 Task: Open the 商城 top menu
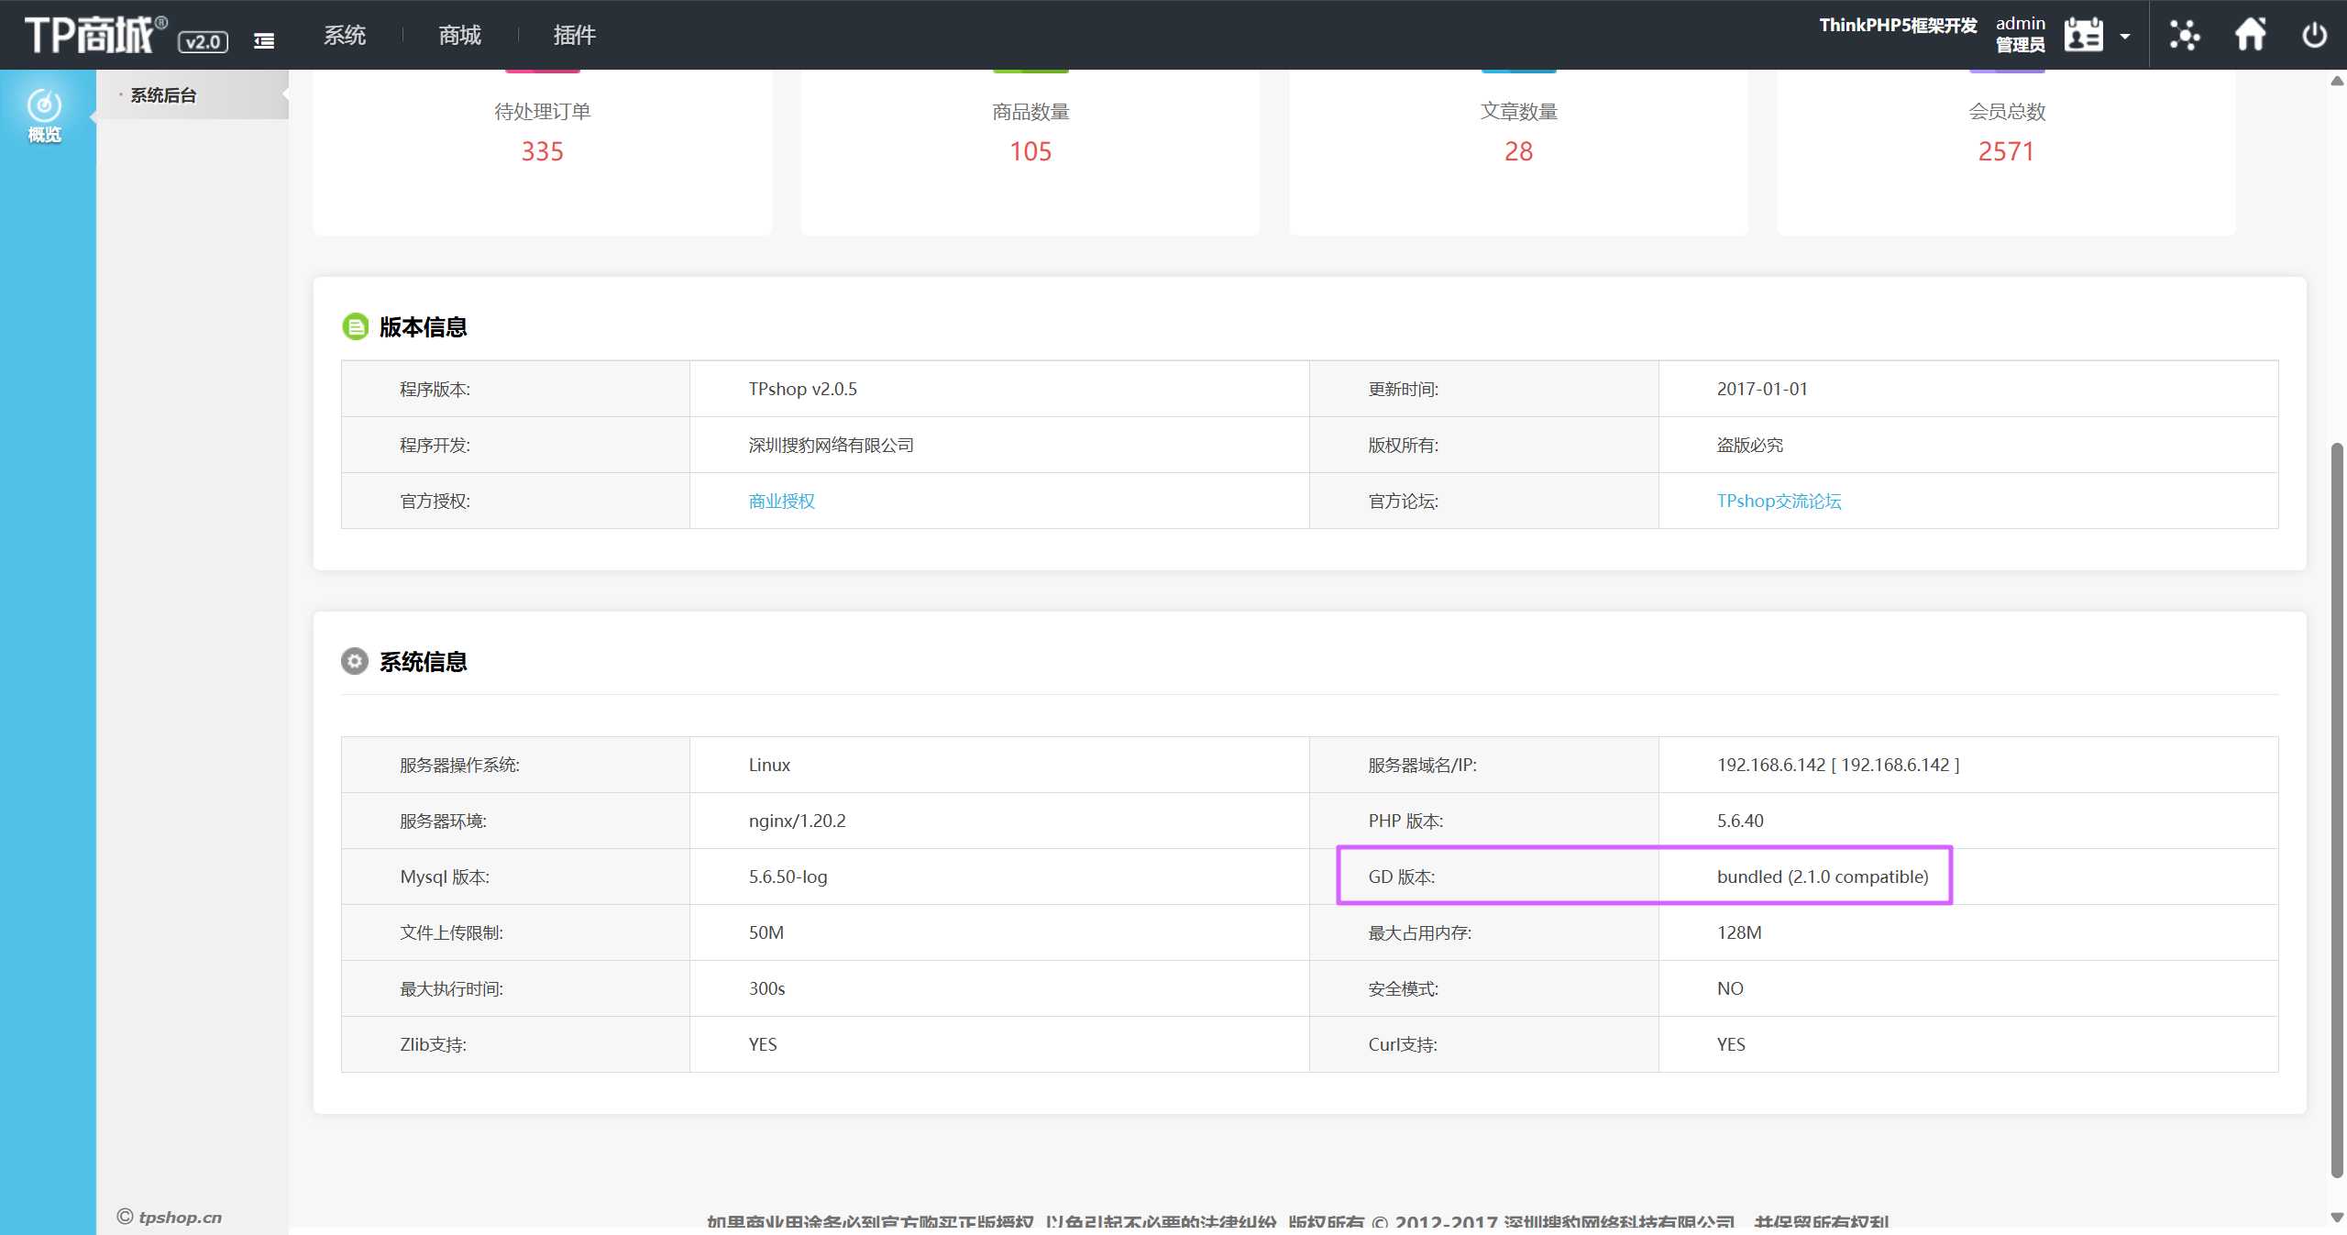(x=460, y=35)
